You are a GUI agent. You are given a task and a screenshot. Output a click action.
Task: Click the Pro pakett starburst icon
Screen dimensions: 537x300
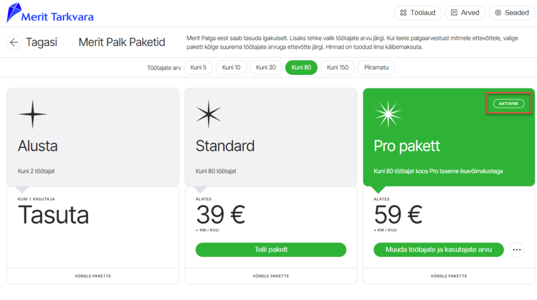[388, 114]
